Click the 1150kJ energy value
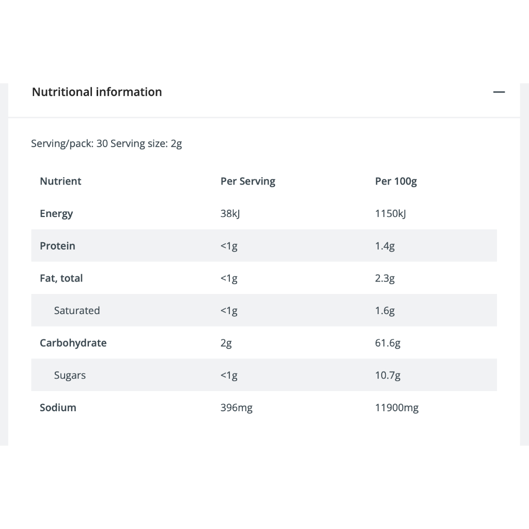 391,214
